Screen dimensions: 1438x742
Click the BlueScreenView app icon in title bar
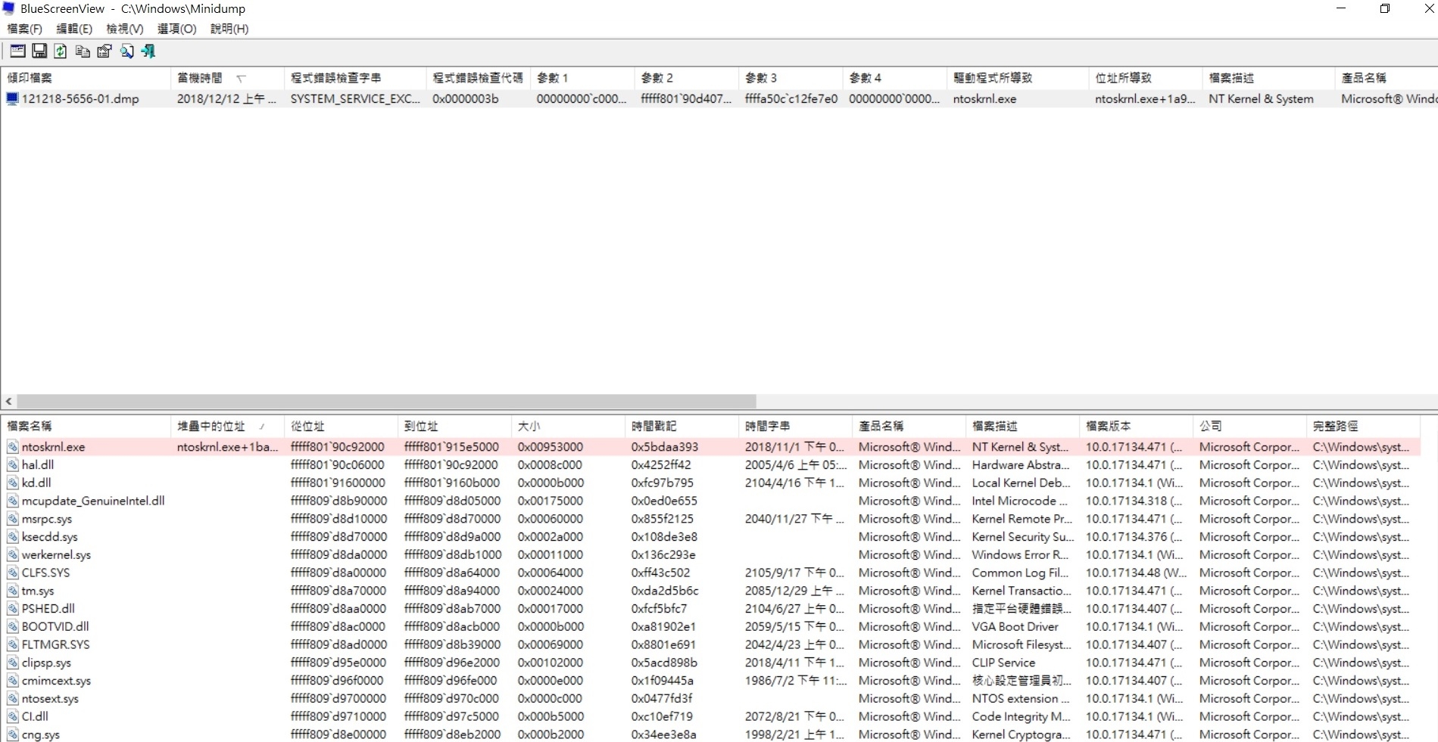coord(9,9)
